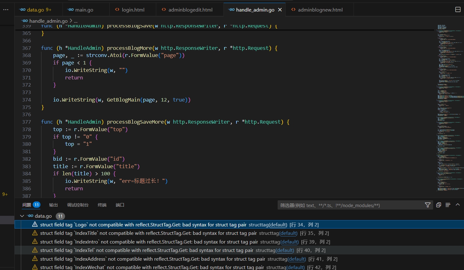
Task: Collapse the data.go problems group
Action: tap(22, 216)
